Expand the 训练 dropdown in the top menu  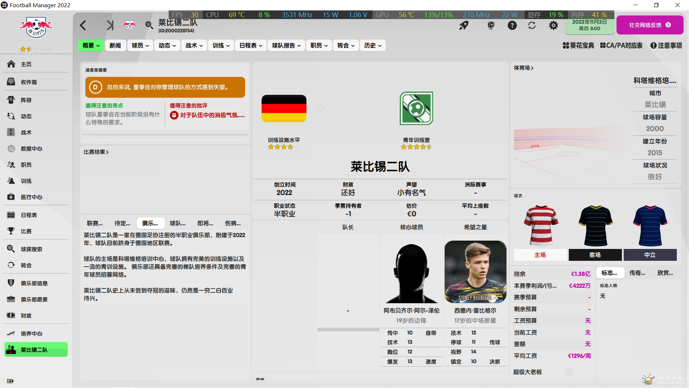[221, 45]
